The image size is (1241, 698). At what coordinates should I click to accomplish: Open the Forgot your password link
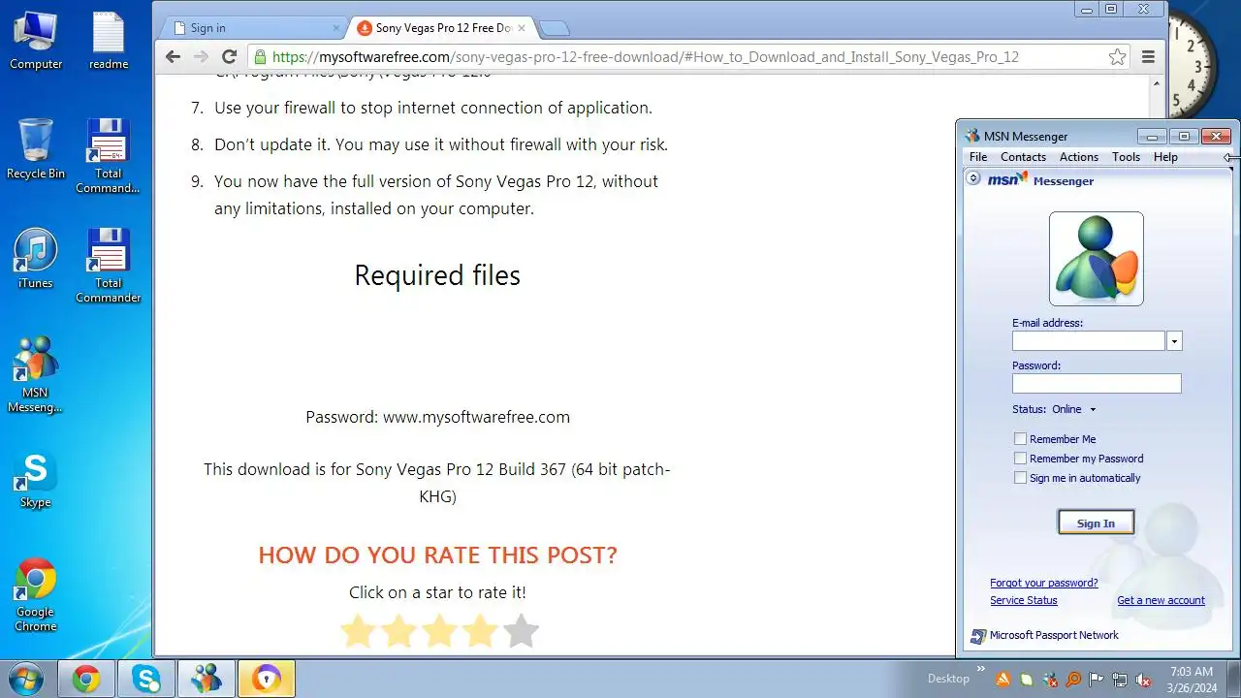(1044, 583)
